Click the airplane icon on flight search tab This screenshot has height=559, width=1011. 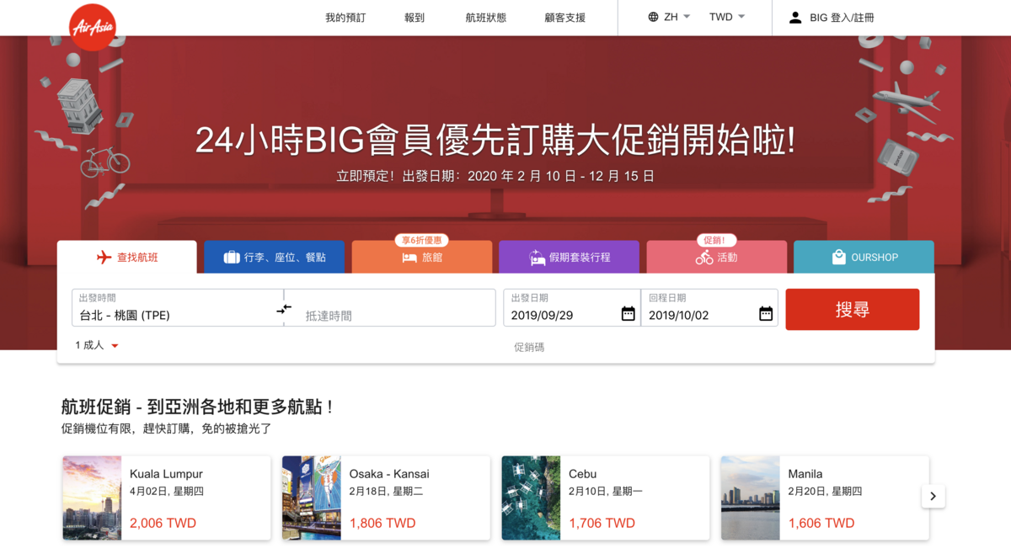[104, 258]
